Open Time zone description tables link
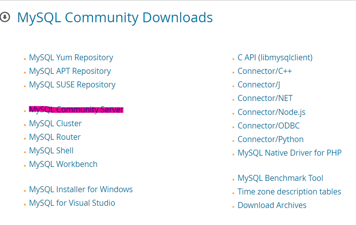356x225 pixels. 289,192
